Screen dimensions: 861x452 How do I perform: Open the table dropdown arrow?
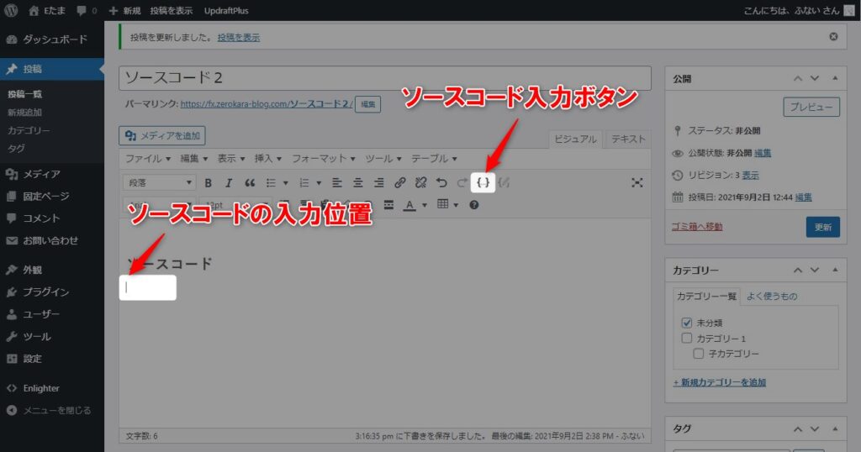[456, 205]
